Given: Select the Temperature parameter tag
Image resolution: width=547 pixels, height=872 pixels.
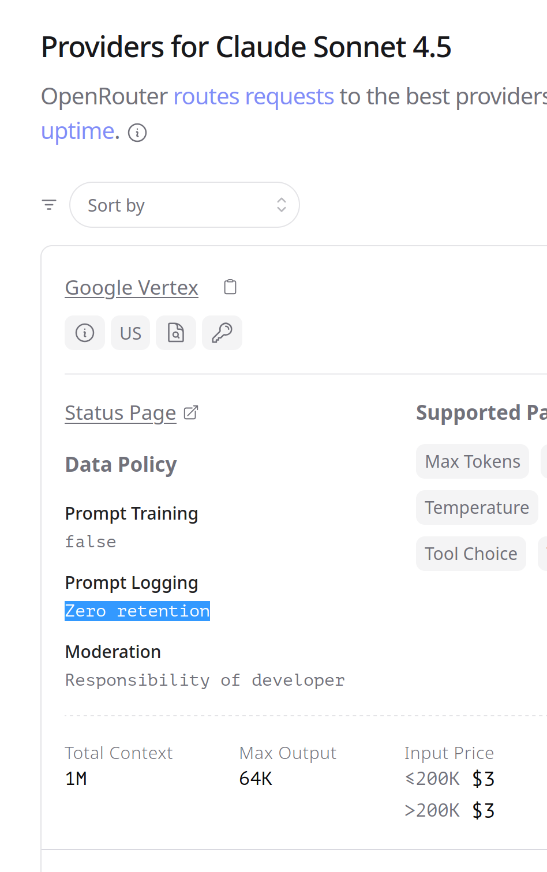Looking at the screenshot, I should 477,508.
